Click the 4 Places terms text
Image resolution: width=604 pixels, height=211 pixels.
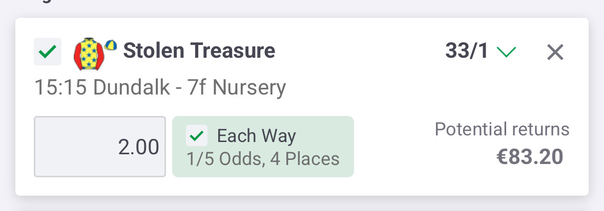tap(304, 159)
